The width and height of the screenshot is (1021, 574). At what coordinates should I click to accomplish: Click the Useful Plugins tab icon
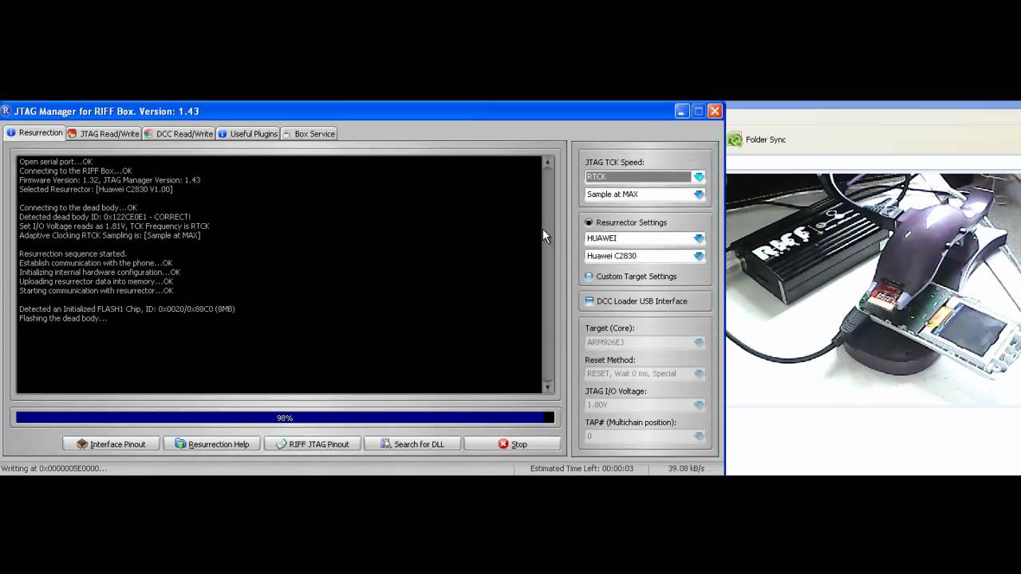coord(223,134)
